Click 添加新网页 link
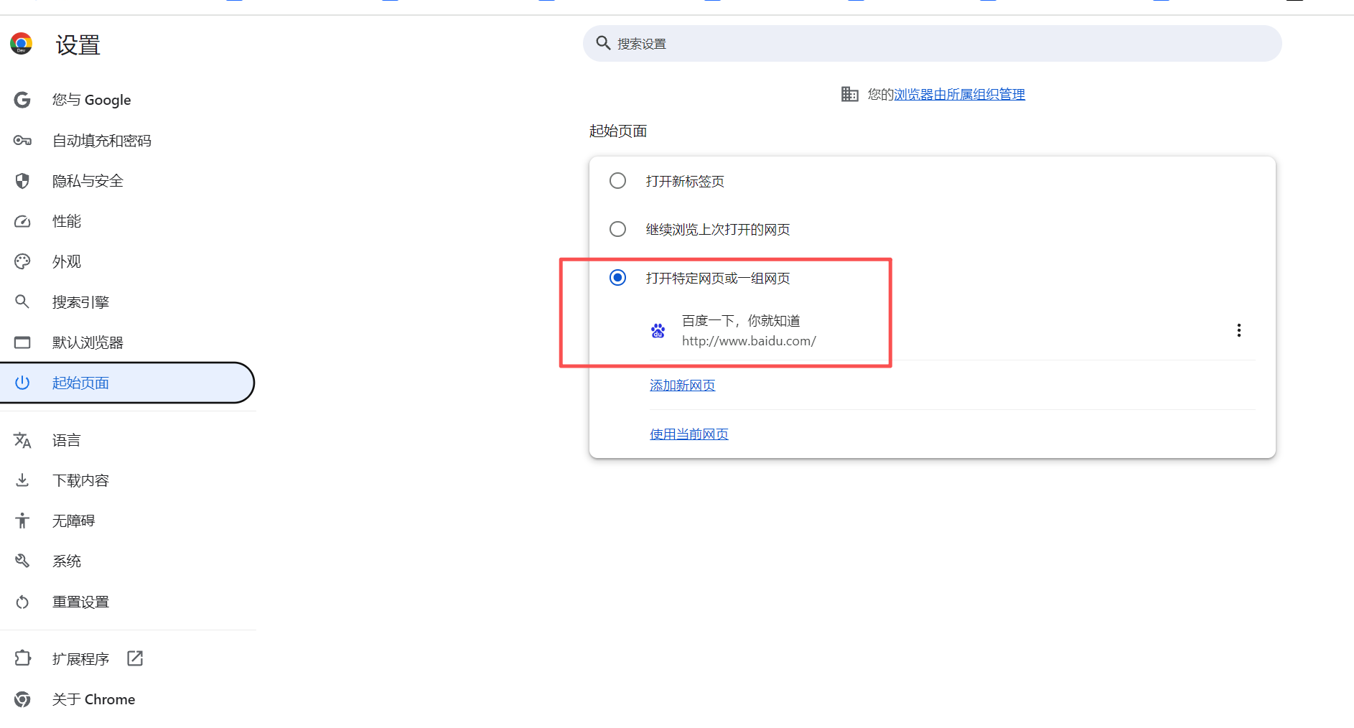The height and width of the screenshot is (728, 1354). [682, 386]
